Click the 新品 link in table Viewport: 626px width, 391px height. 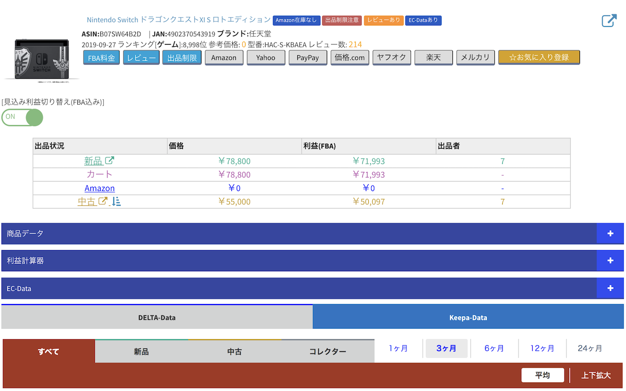[x=93, y=161]
